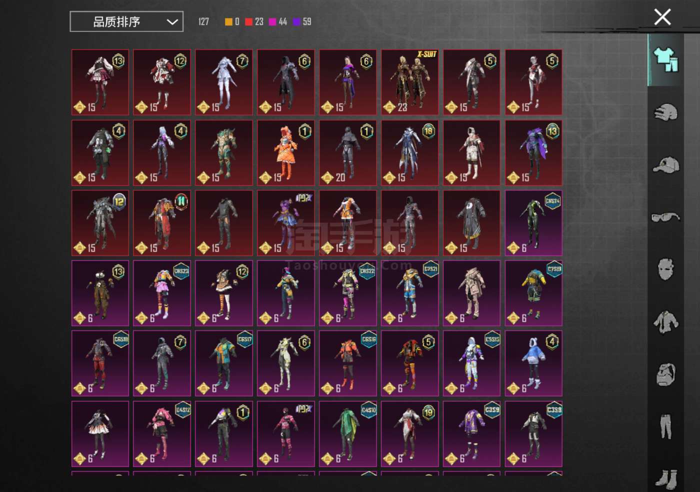Select the C6S18 outfit card

[100, 363]
